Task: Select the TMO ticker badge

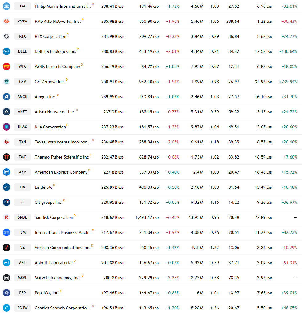Action: [22, 157]
